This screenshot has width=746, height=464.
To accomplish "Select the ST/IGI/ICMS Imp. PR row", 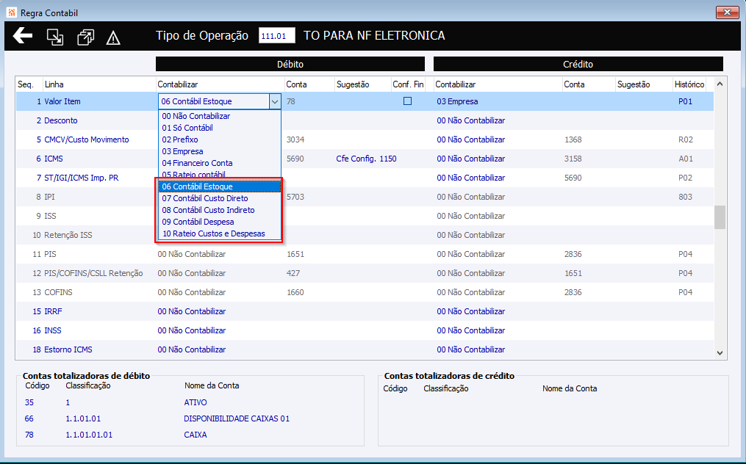I will click(365, 178).
